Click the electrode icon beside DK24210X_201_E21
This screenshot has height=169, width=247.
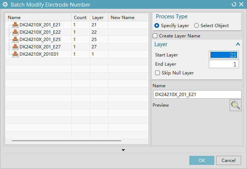pos(15,25)
